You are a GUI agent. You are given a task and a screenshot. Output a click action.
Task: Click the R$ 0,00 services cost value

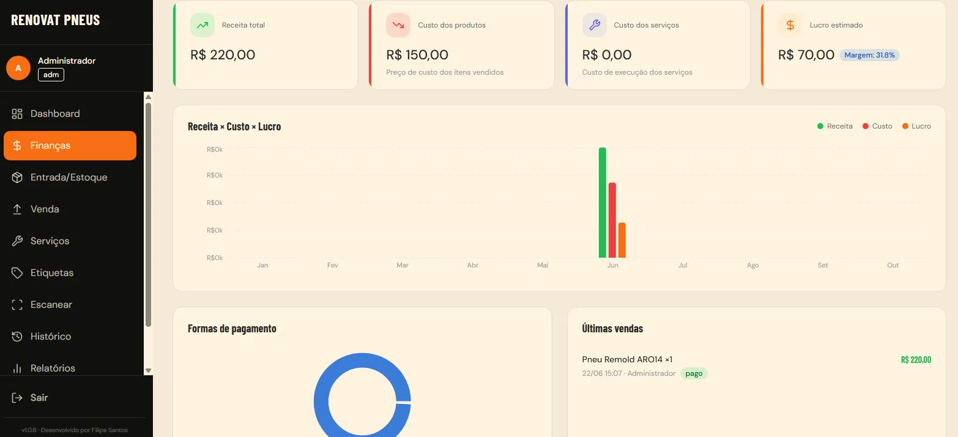coord(607,55)
